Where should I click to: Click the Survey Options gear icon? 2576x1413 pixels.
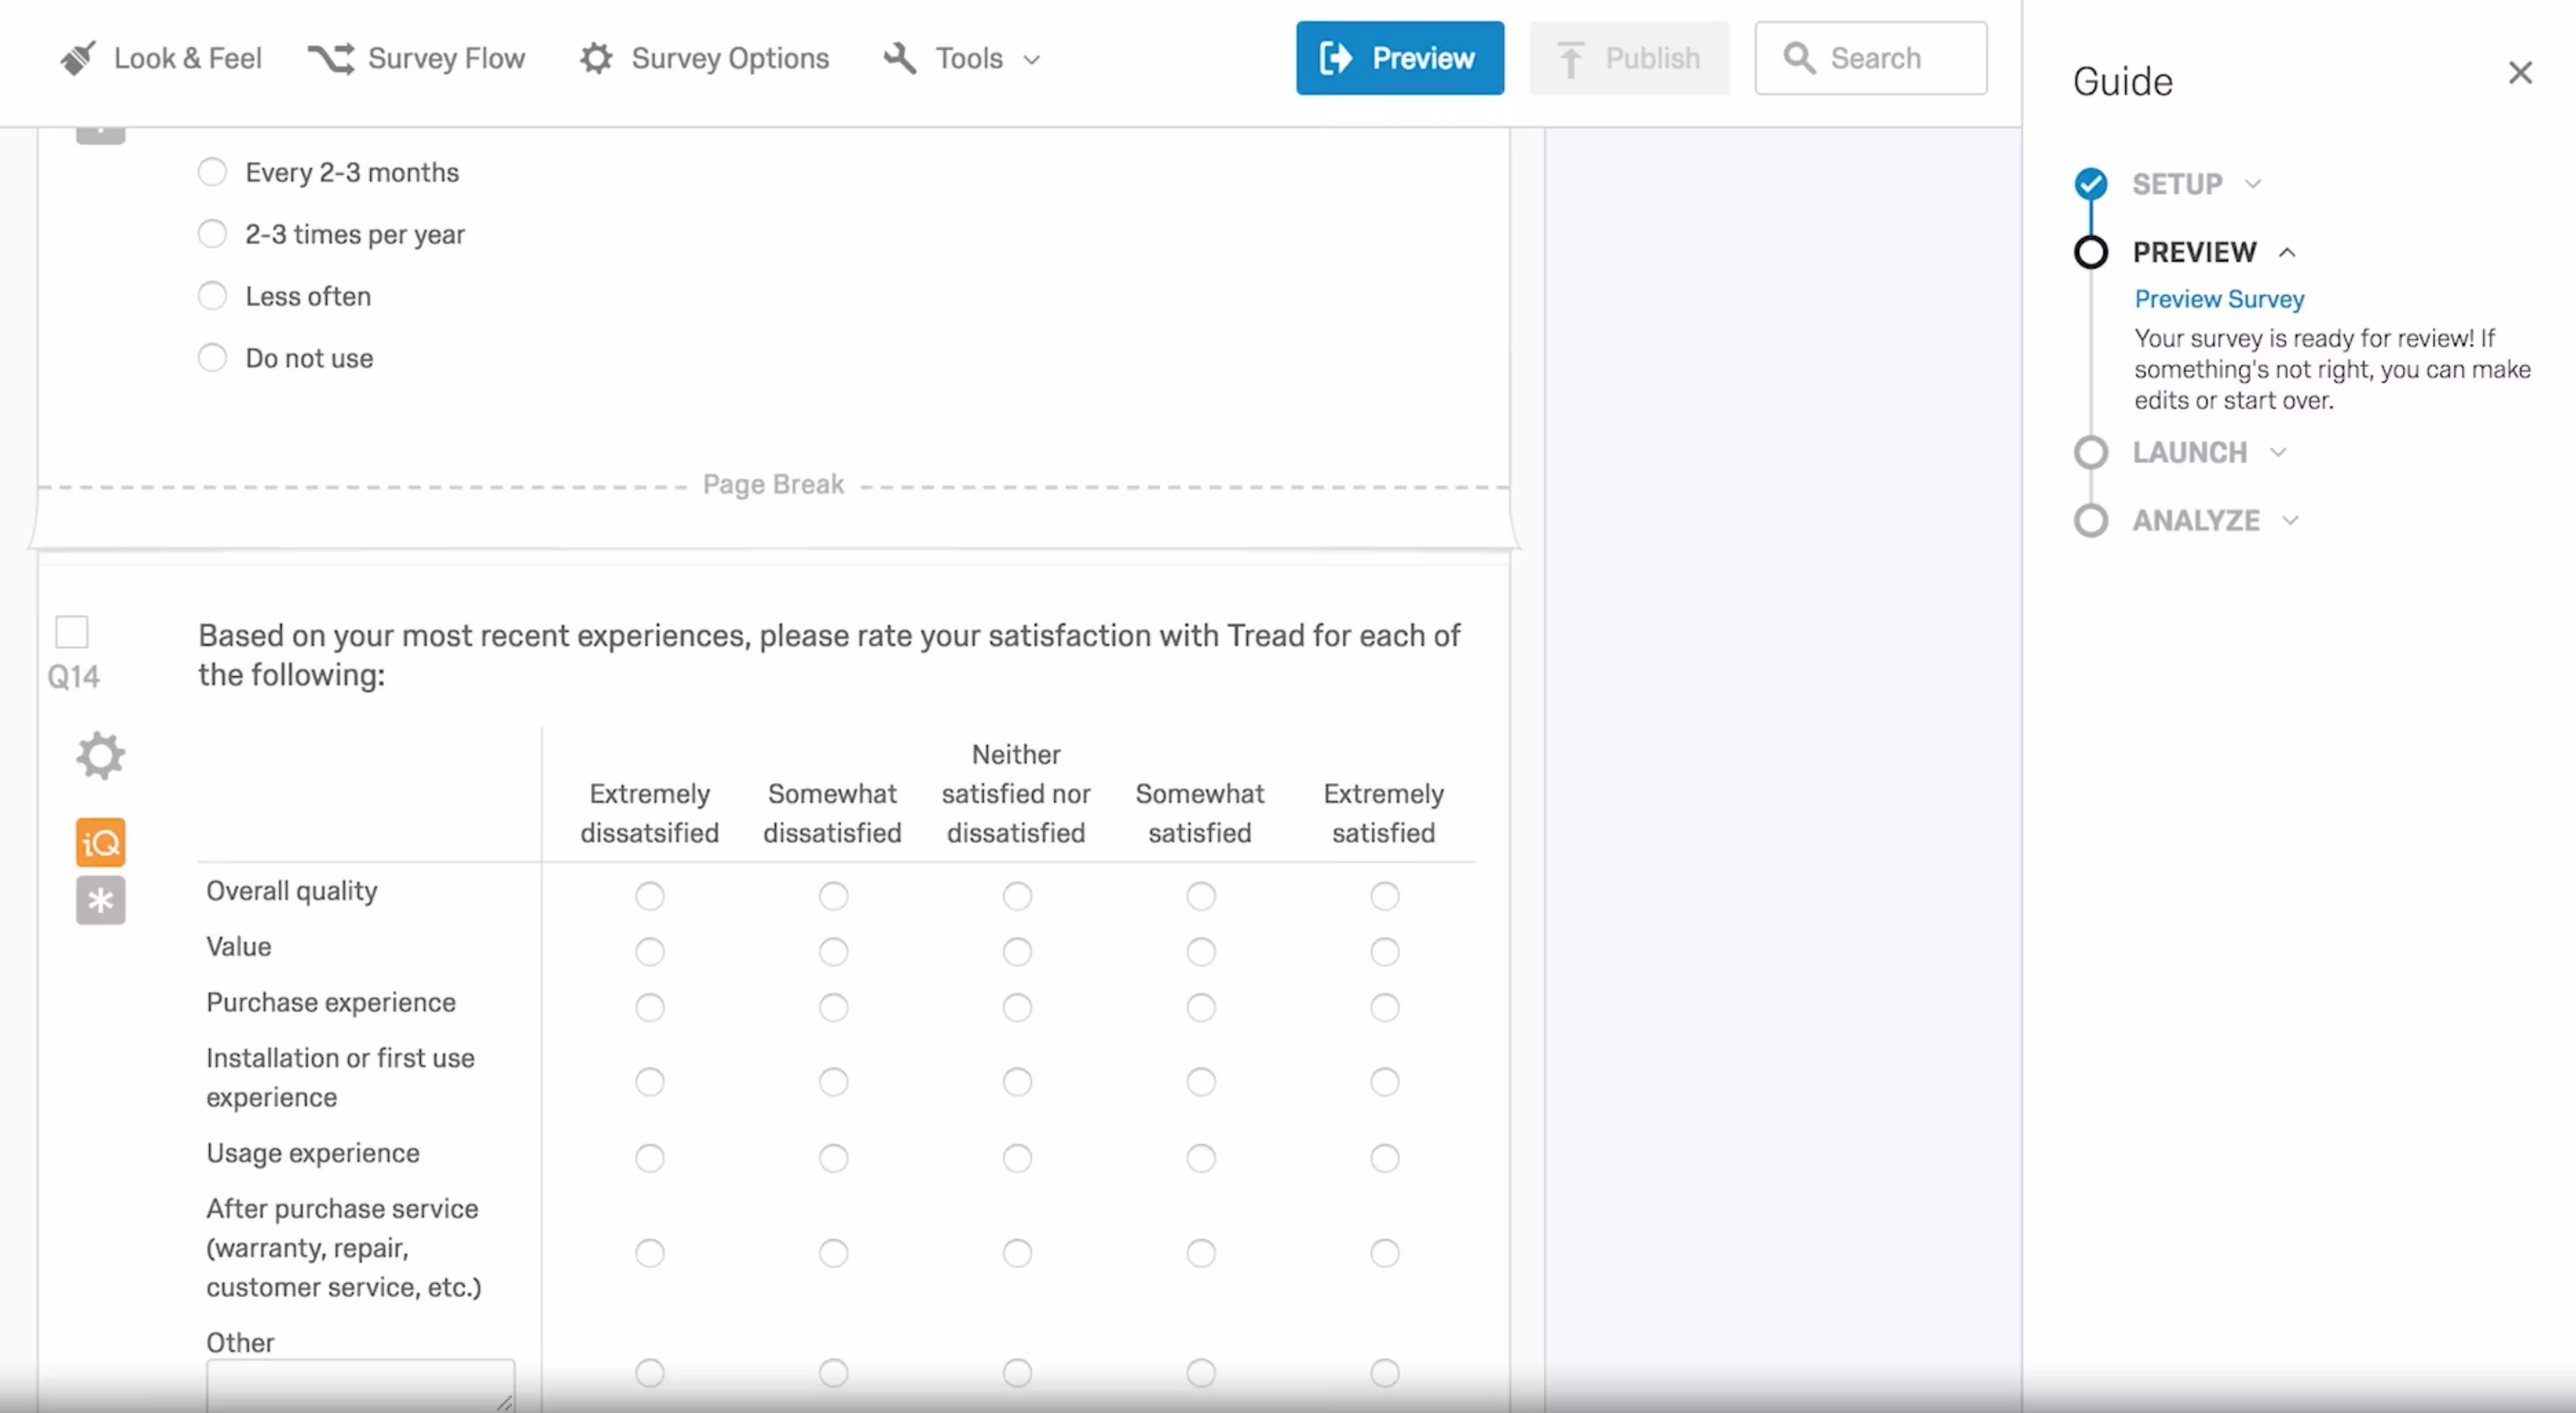[x=596, y=58]
